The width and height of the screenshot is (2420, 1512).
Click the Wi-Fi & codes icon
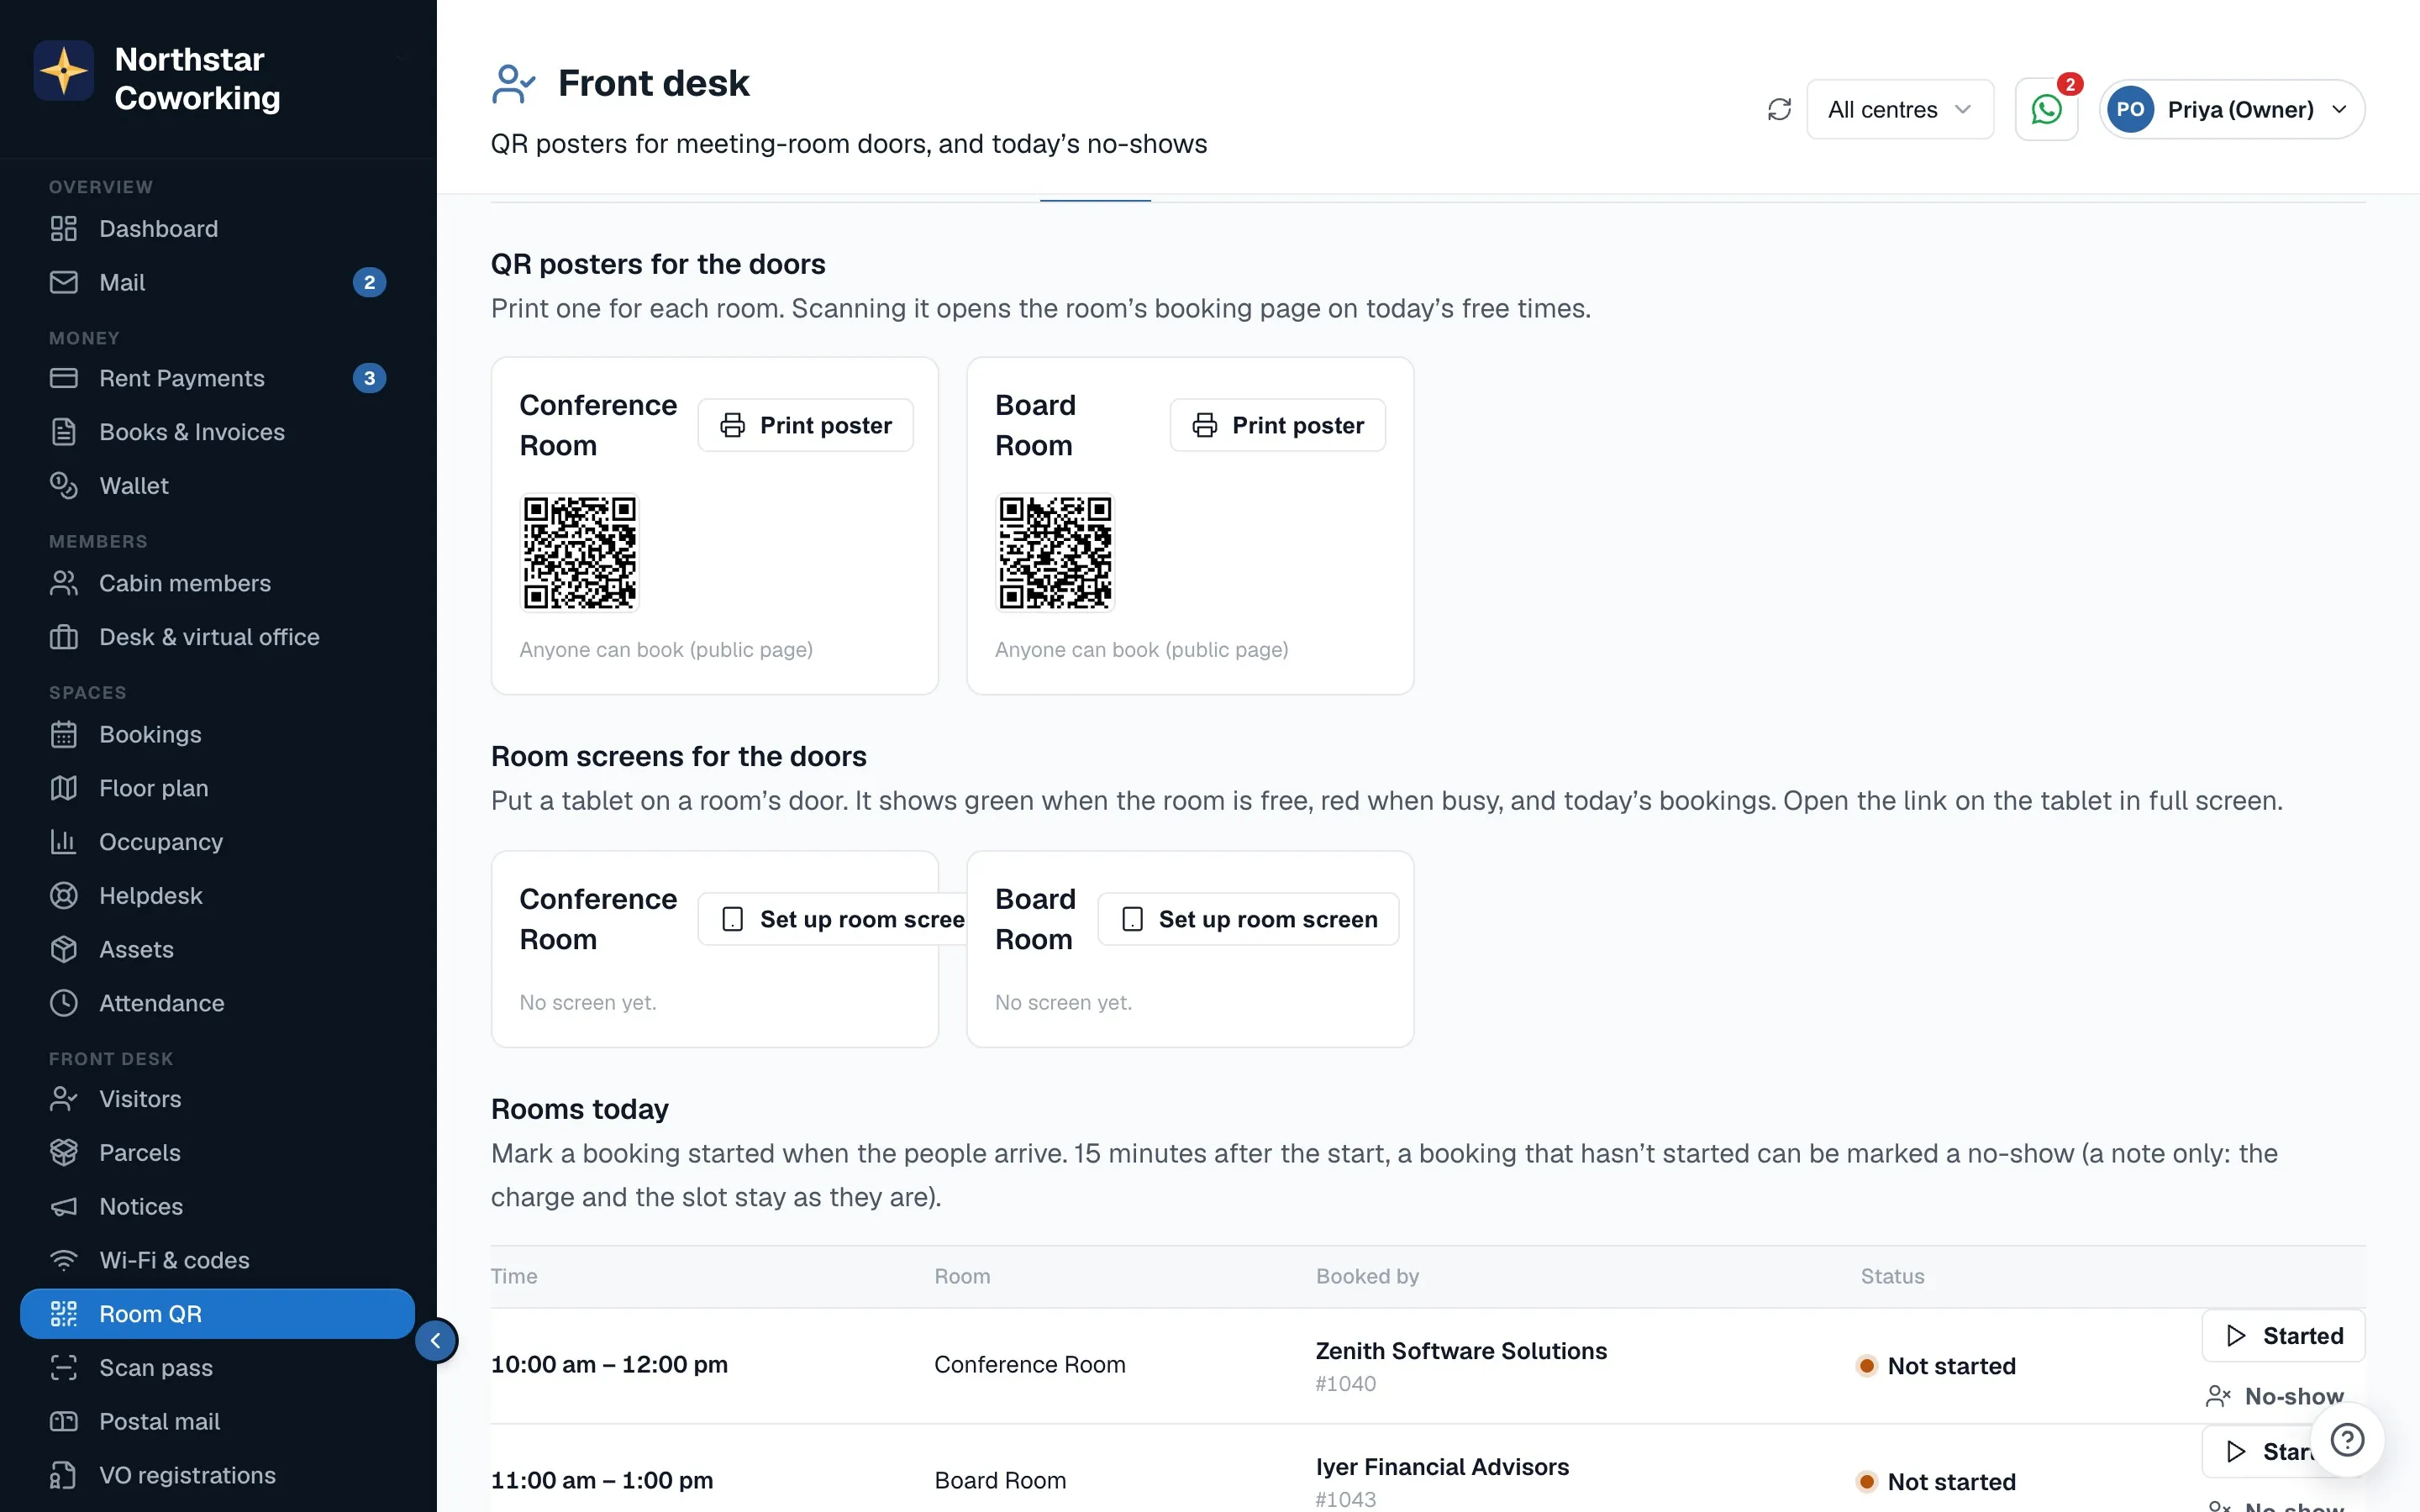[64, 1260]
